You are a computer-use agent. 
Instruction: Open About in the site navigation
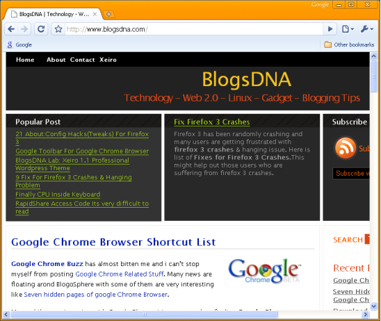pyautogui.click(x=56, y=60)
